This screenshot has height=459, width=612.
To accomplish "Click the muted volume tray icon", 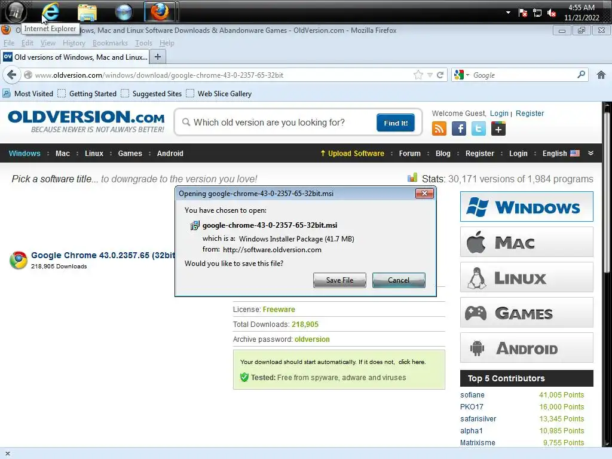I will [x=552, y=13].
